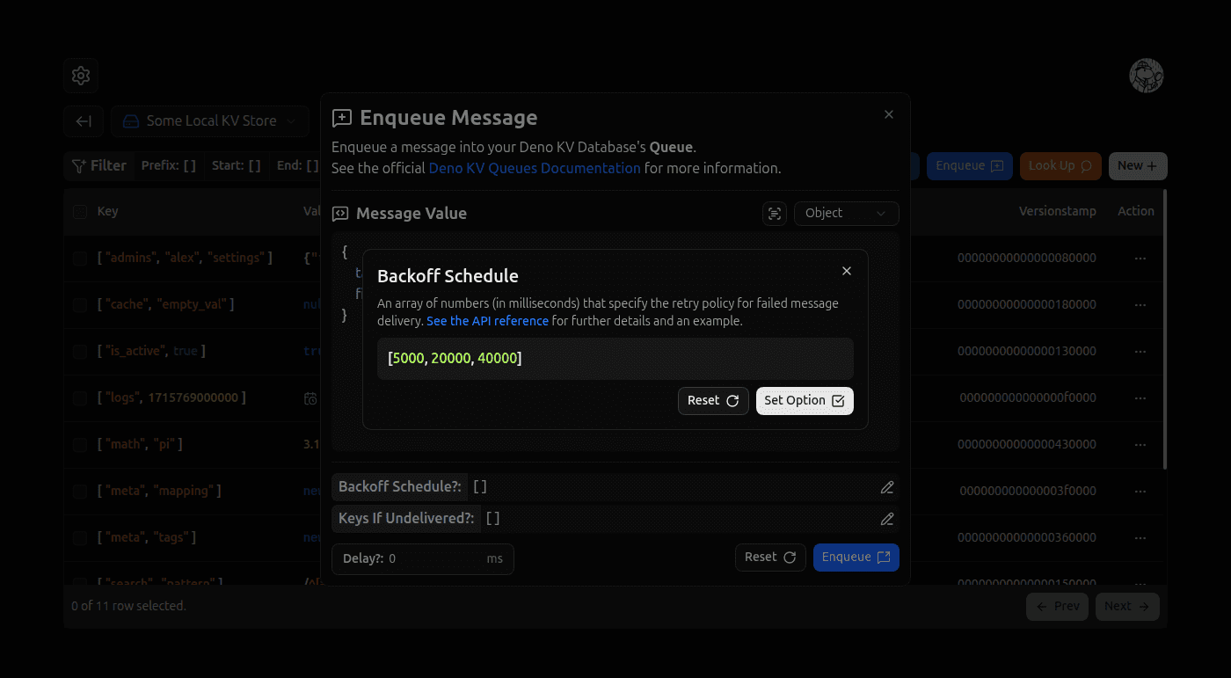Close the Backoff Schedule popup
This screenshot has width=1231, height=678.
pos(846,270)
